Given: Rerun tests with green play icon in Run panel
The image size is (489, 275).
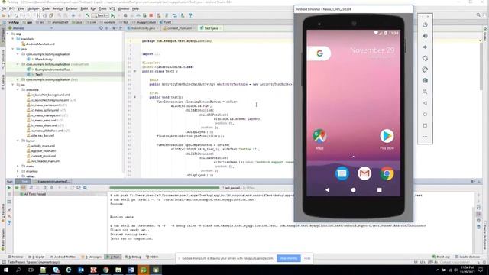Looking at the screenshot, I should pos(9,188).
